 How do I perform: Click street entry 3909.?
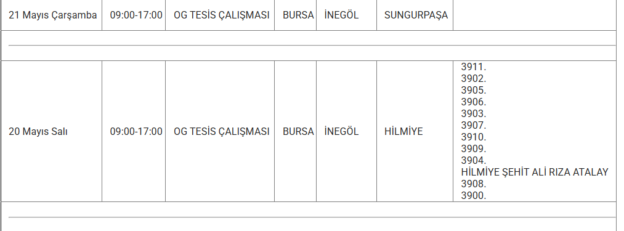tap(474, 148)
